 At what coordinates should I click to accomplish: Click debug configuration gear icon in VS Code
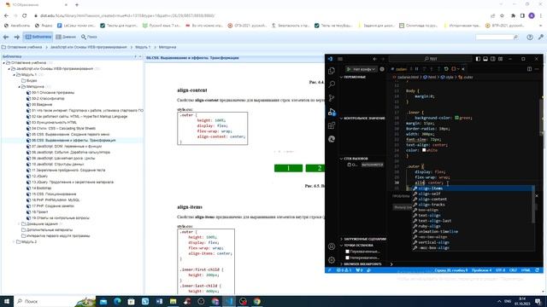pos(382,69)
